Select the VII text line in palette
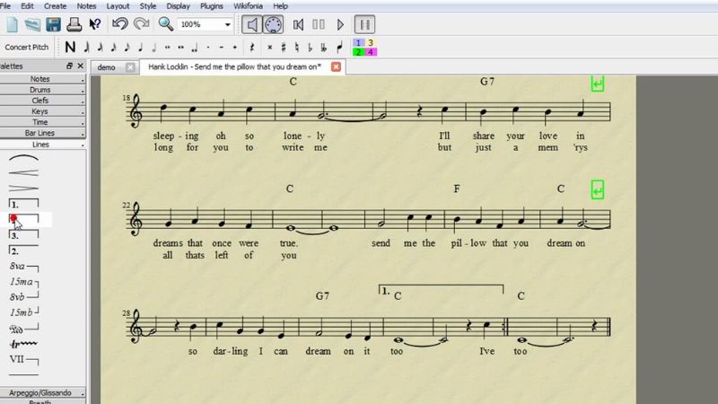 coord(24,359)
